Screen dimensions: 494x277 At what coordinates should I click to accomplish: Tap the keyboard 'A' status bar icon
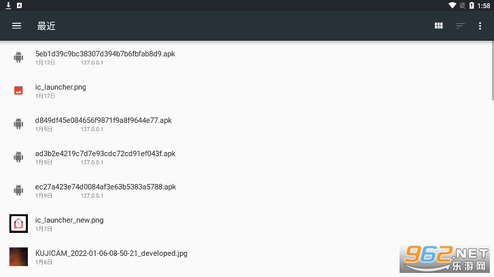(x=19, y=5)
